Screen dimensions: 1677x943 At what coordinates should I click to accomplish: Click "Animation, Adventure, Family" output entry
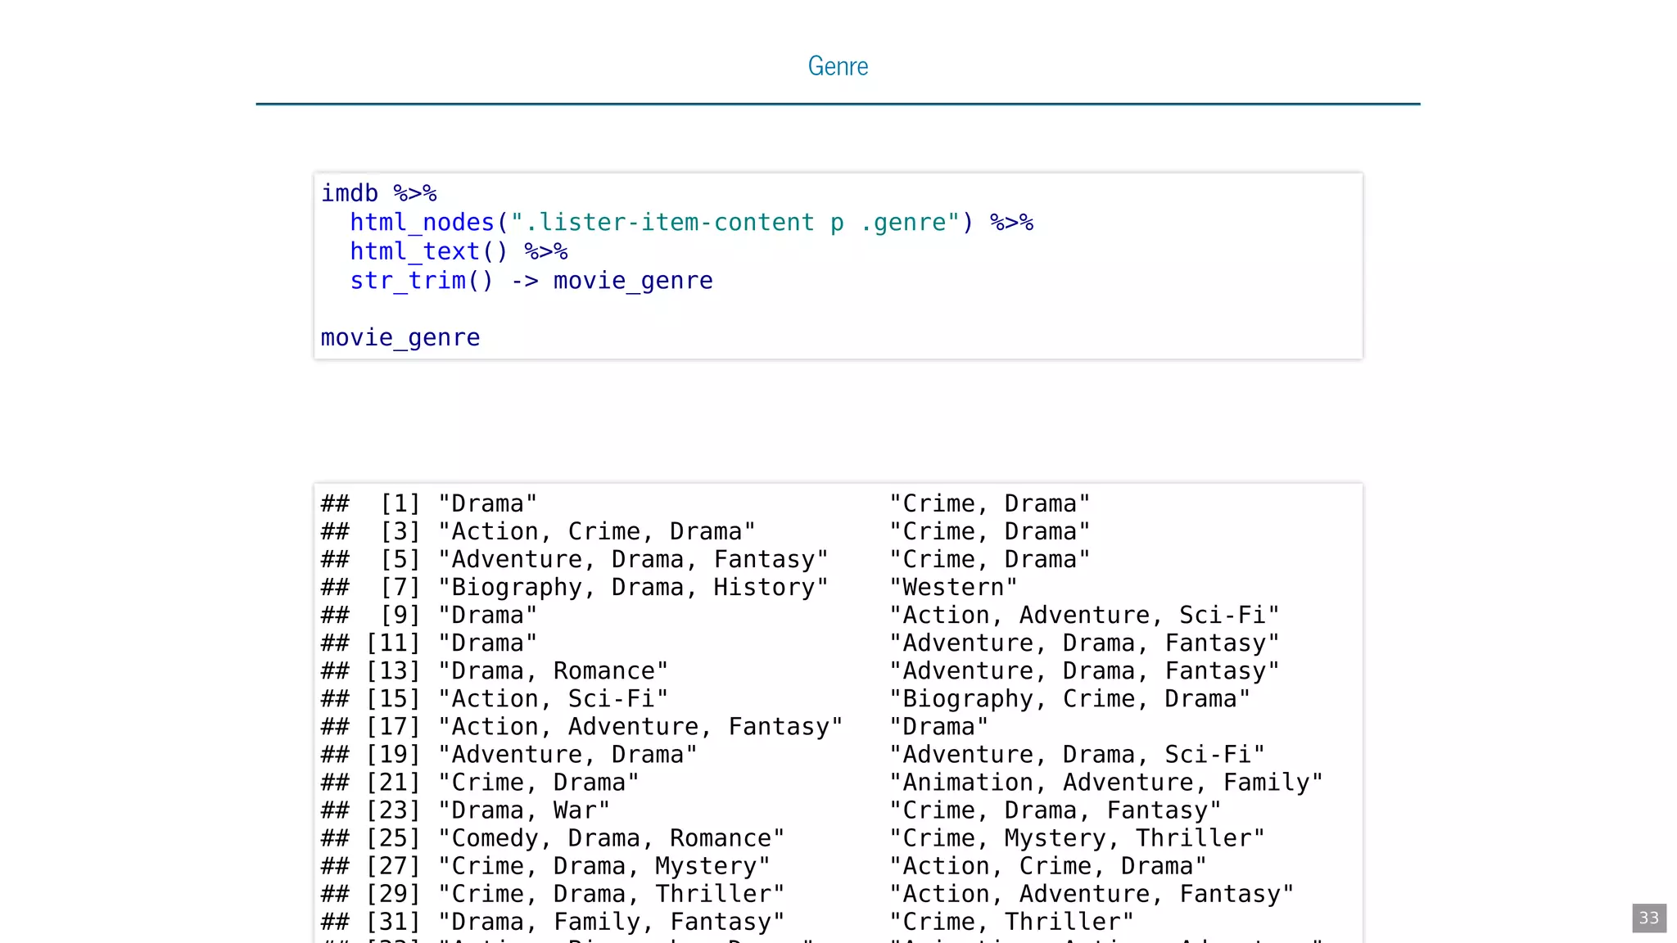[1106, 782]
